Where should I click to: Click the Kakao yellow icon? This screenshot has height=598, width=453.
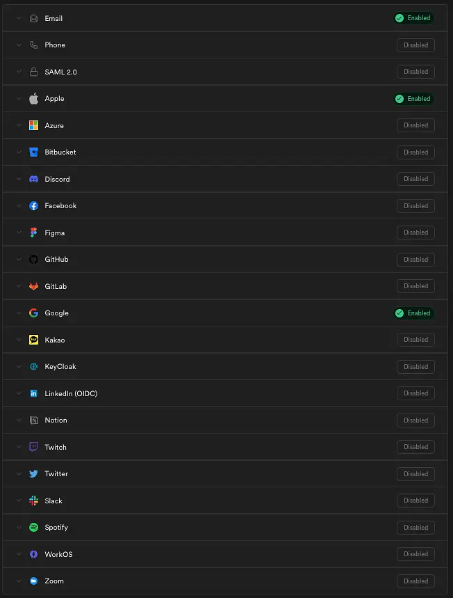click(33, 340)
